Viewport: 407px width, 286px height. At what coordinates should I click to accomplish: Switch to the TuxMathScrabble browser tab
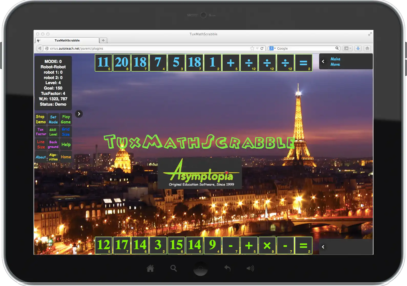click(x=67, y=40)
